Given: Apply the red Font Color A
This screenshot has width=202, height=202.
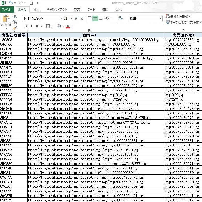Looking at the screenshot, I should tap(68, 26).
